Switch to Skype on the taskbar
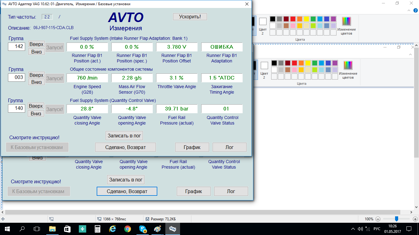419x235 pixels. pos(143,229)
